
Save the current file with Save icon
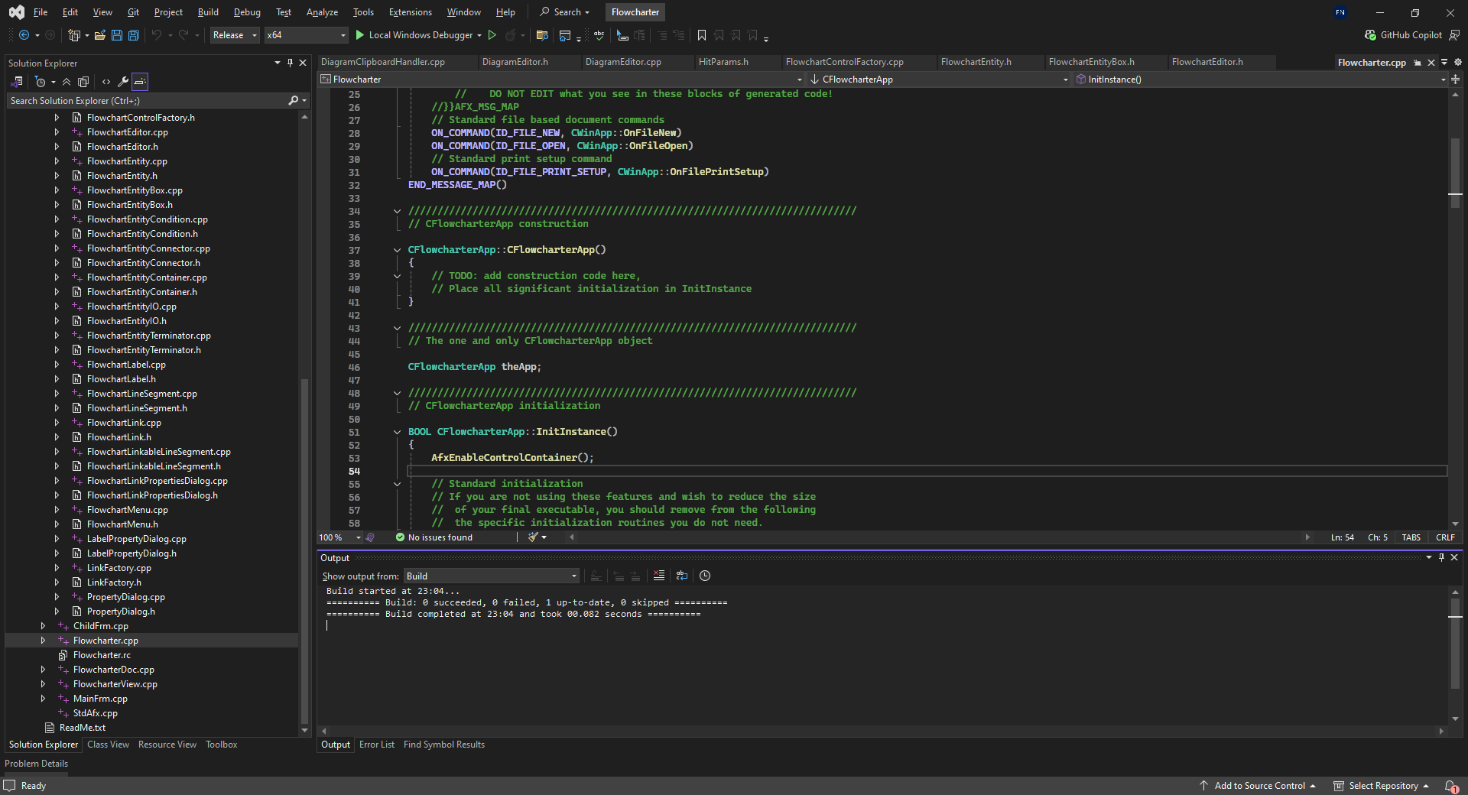point(117,35)
